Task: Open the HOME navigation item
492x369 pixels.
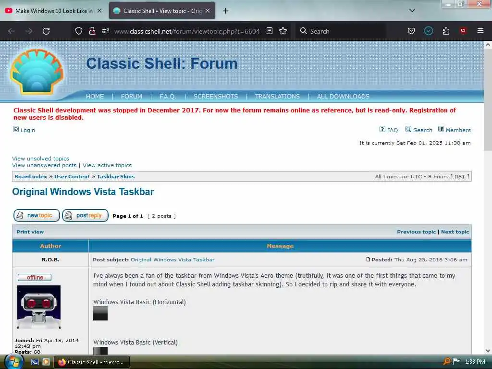Action: [95, 96]
